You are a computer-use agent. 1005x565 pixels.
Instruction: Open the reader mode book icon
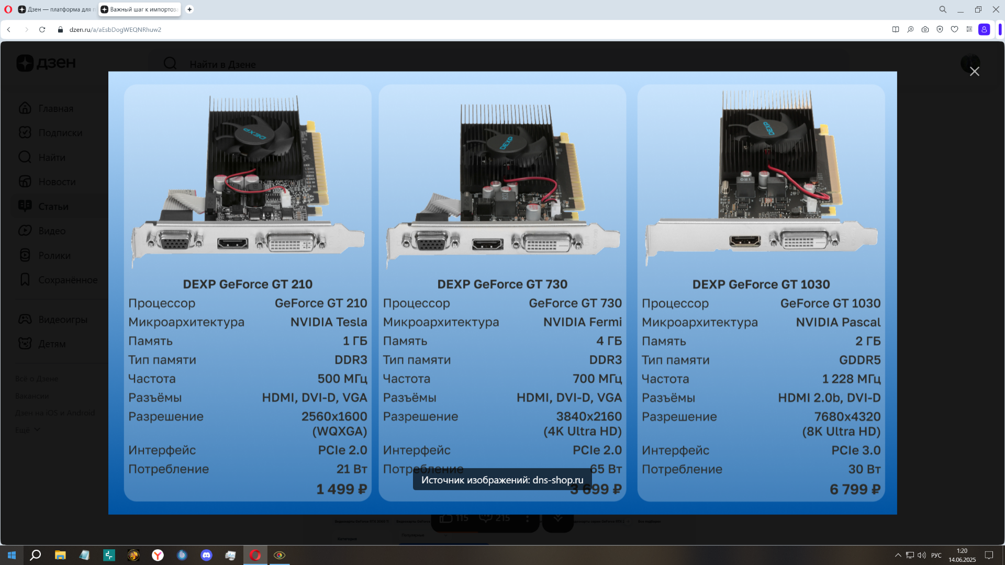(896, 30)
